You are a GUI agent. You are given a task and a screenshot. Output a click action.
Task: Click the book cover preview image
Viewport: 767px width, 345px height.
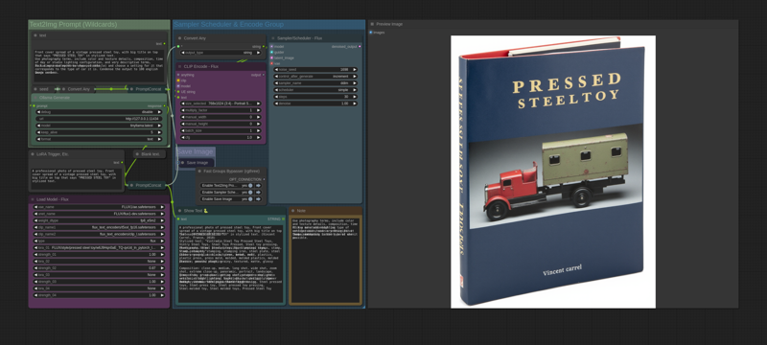(553, 172)
